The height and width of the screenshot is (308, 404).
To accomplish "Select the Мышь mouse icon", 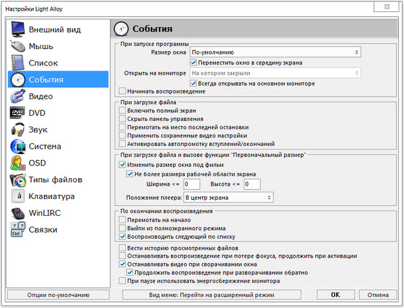I will [18, 46].
